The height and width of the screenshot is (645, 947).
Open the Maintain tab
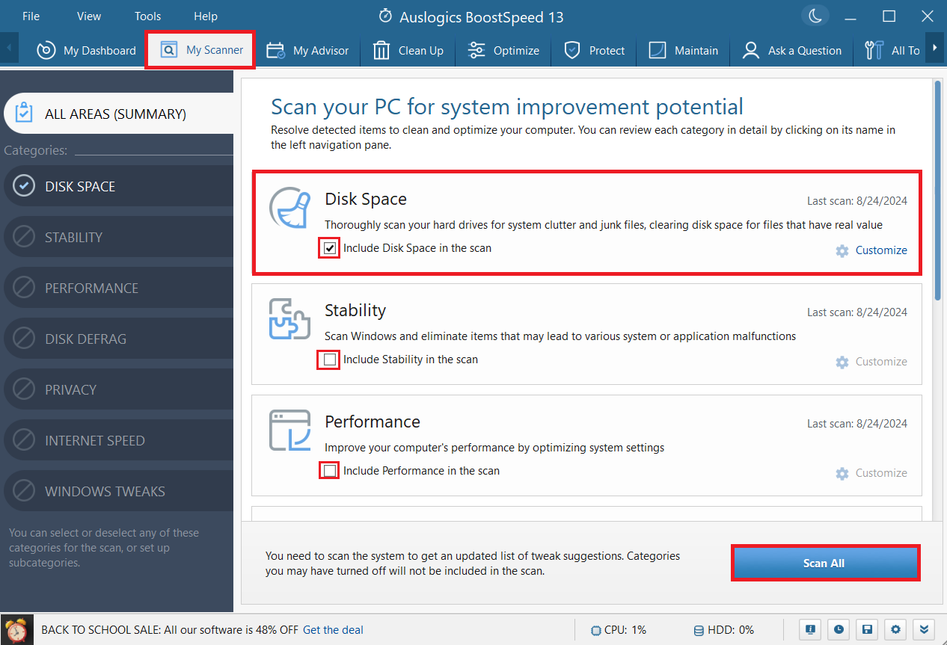684,50
